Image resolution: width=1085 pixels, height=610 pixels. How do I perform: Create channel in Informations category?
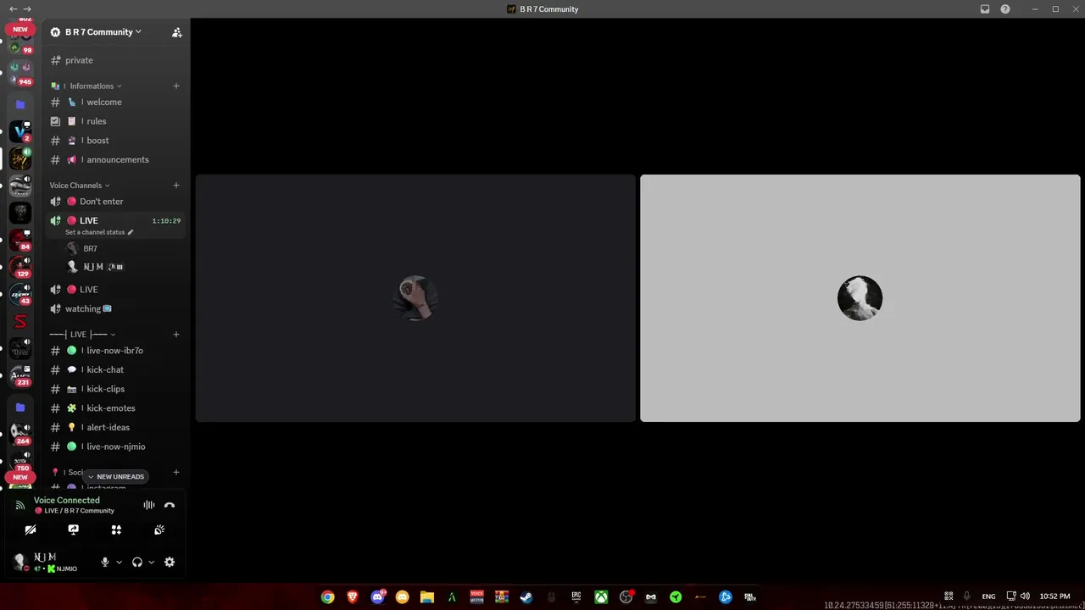click(x=176, y=86)
